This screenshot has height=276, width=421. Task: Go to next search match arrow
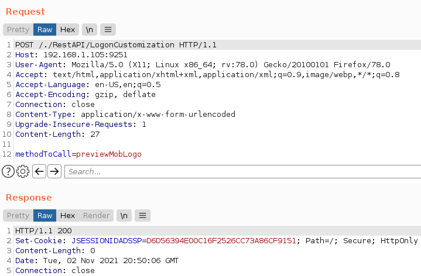[54, 171]
